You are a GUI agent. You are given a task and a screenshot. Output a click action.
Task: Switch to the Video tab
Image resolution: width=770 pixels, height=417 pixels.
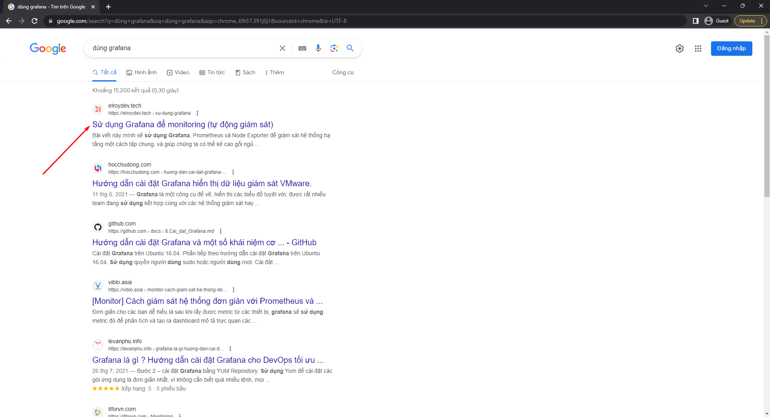pos(178,73)
